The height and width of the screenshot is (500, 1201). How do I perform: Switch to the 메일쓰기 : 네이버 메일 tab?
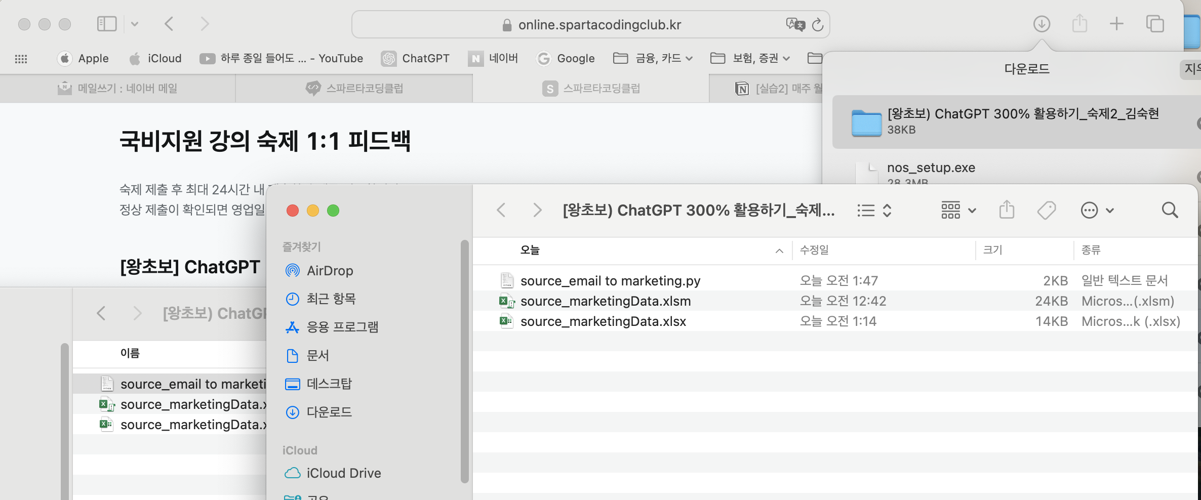117,89
